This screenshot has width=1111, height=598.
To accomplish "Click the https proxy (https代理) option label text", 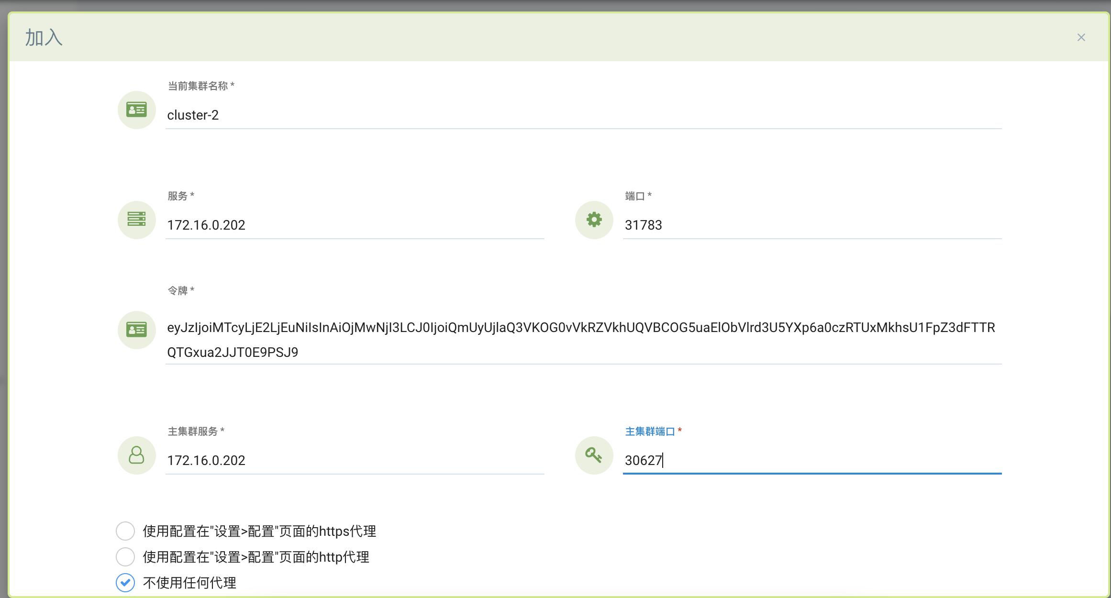I will point(259,531).
